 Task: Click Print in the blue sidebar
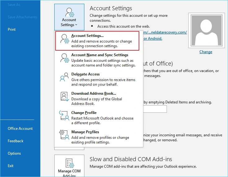point(12,30)
